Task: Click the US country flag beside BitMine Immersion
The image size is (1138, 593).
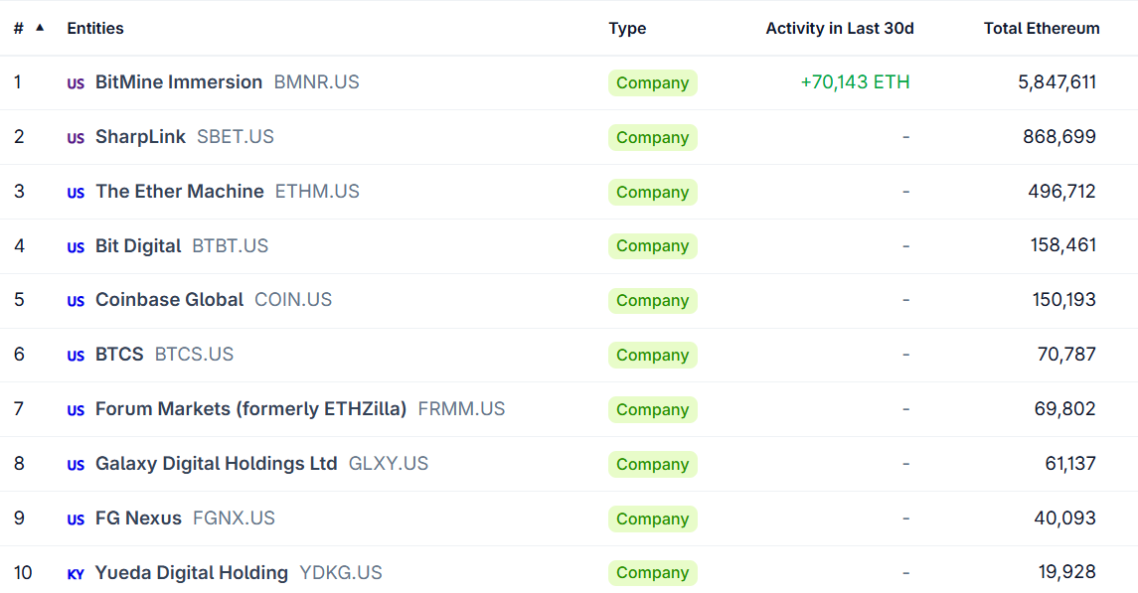Action: pos(76,83)
